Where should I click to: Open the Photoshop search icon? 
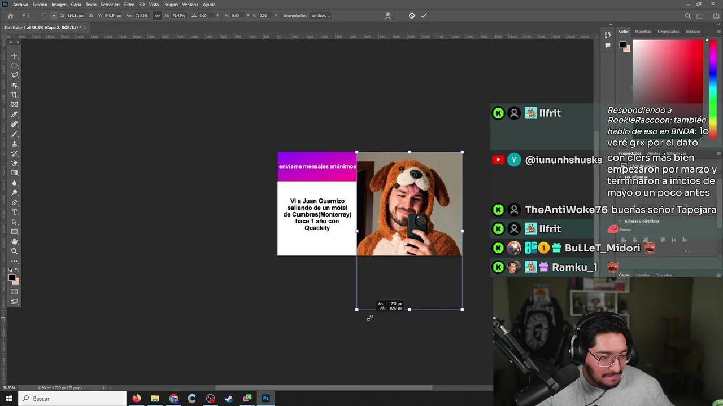point(687,16)
